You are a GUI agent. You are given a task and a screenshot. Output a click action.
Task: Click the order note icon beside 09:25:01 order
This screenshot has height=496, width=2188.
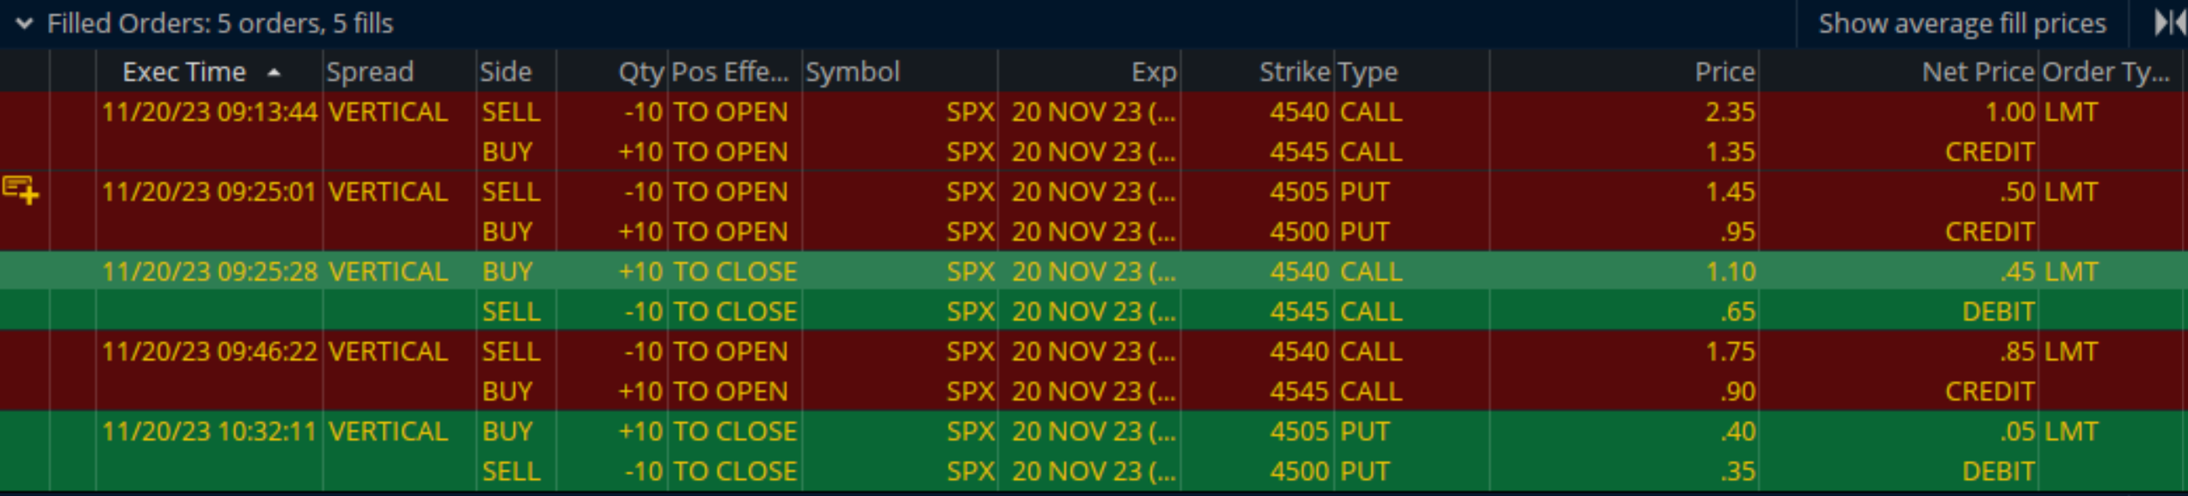click(x=20, y=190)
